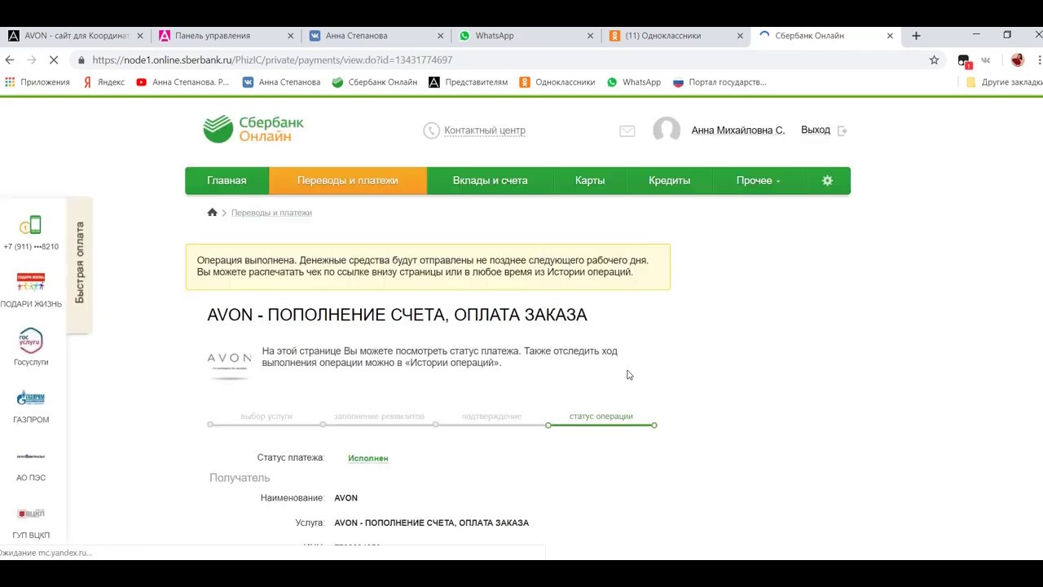Open Госуслуги quick payment icon
Image resolution: width=1043 pixels, height=587 pixels.
tap(31, 340)
